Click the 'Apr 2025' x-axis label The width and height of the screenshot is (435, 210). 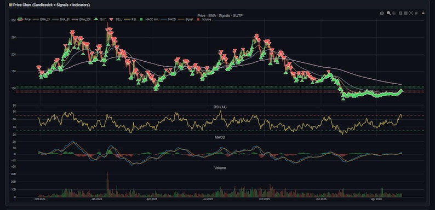[x=152, y=199]
